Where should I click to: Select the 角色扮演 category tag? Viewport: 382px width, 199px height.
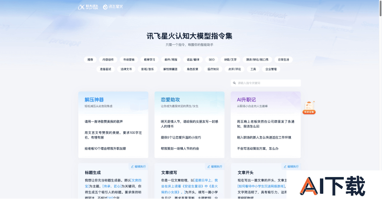point(192,69)
